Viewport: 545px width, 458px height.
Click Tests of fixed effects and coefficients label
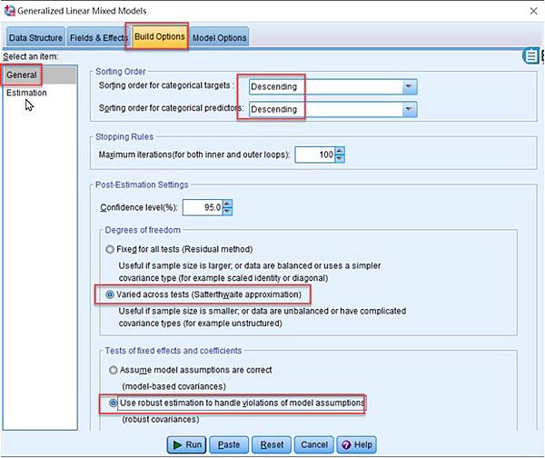point(173,351)
